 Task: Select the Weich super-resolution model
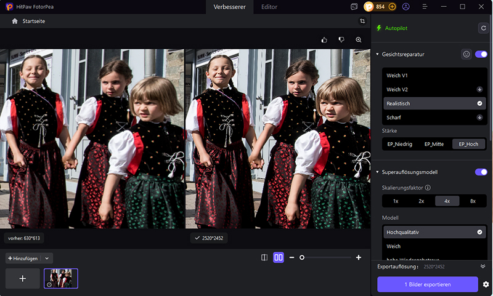434,246
